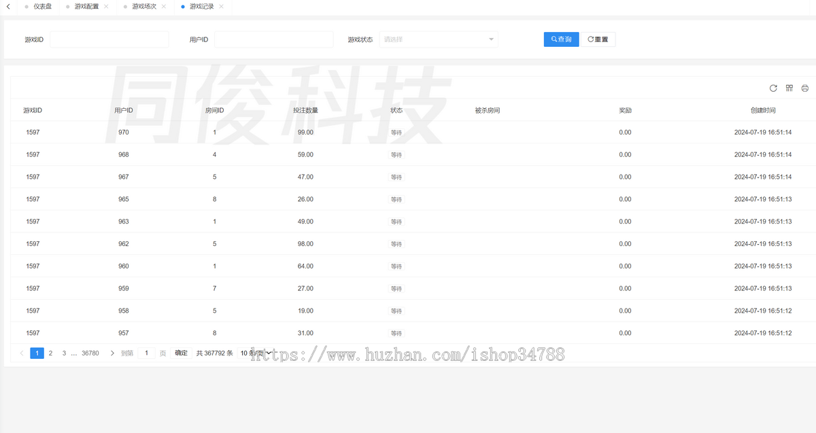Click 等待 status tag for user 970
The image size is (816, 433).
396,133
